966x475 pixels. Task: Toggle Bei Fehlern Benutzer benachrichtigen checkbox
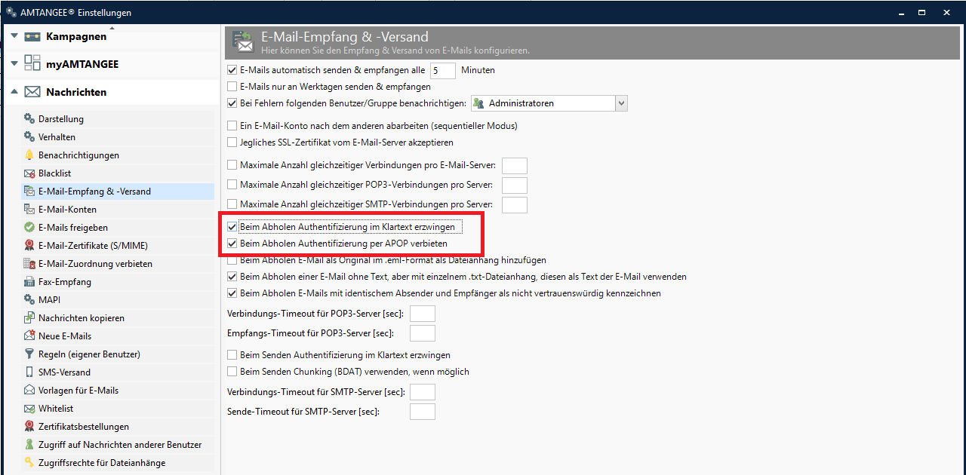[232, 103]
